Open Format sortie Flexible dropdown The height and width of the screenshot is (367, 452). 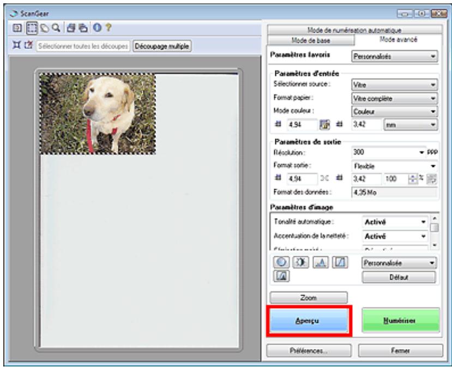pyautogui.click(x=395, y=166)
